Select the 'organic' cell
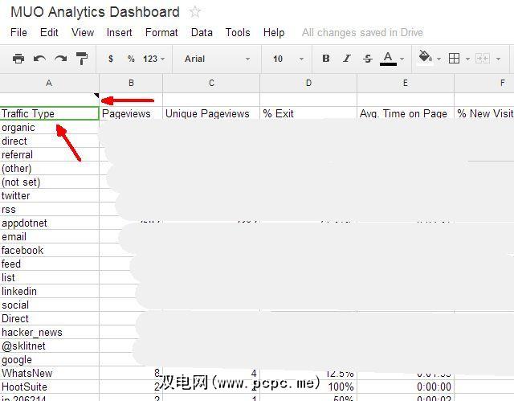 (49, 127)
